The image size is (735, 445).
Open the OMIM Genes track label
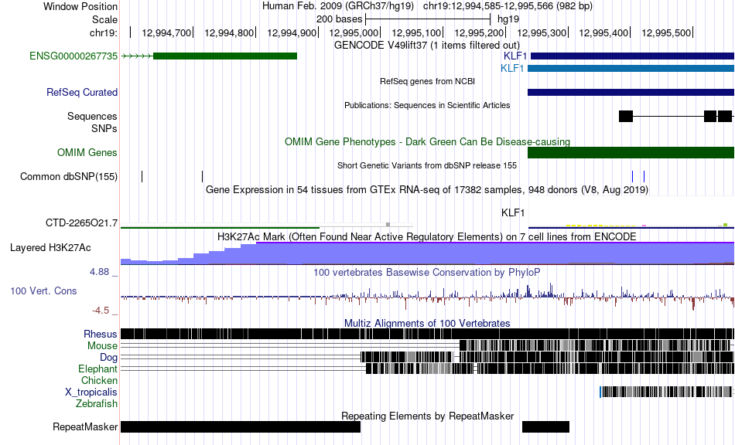(87, 152)
